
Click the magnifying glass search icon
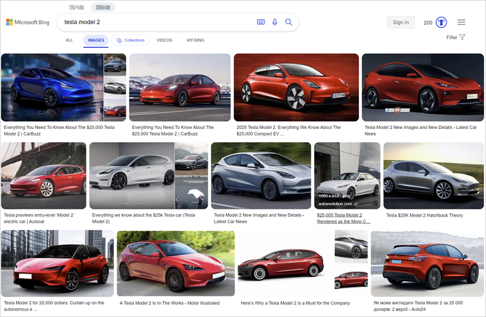pyautogui.click(x=289, y=22)
